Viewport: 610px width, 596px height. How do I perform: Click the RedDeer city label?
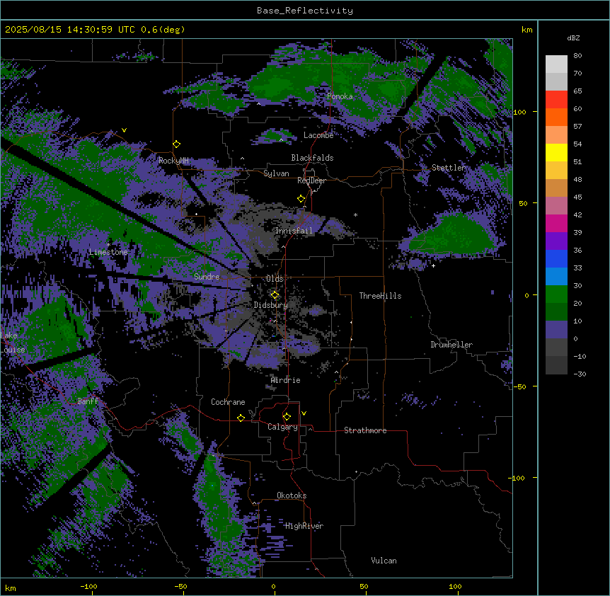311,180
